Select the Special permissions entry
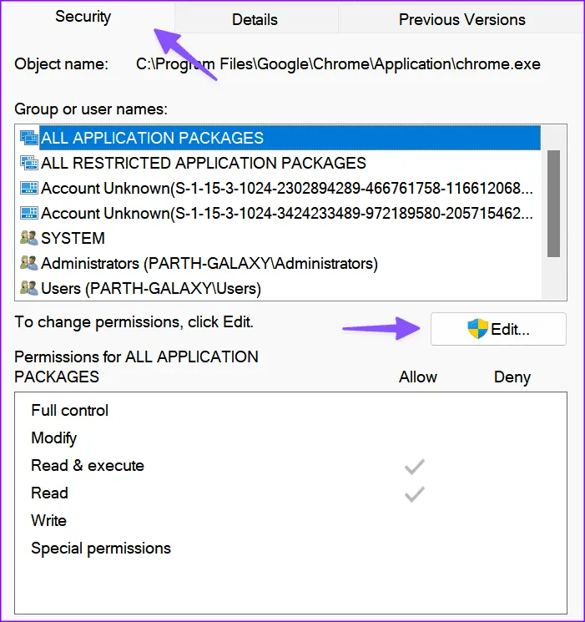Image resolution: width=585 pixels, height=622 pixels. click(101, 549)
